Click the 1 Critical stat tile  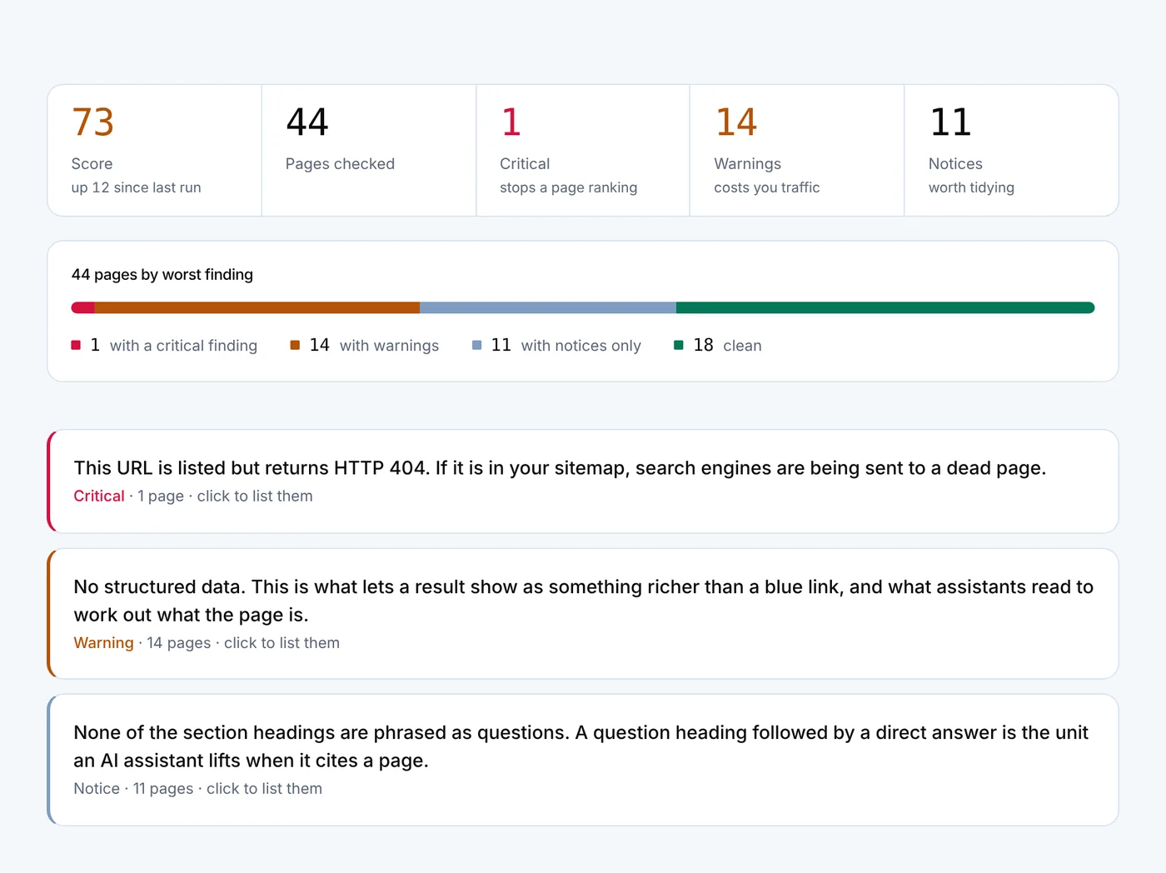(583, 150)
